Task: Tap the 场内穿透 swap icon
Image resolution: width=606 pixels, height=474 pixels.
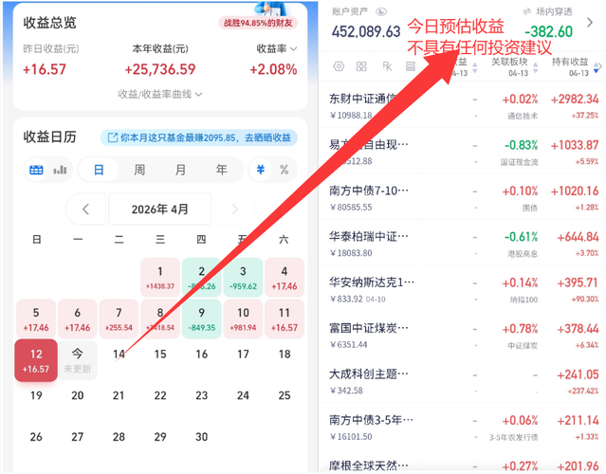Action: (x=526, y=12)
